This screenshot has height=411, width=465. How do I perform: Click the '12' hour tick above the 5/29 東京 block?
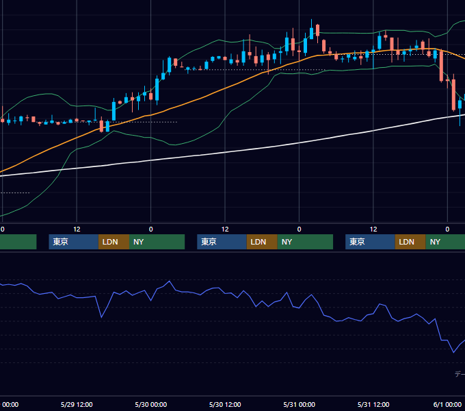point(77,229)
